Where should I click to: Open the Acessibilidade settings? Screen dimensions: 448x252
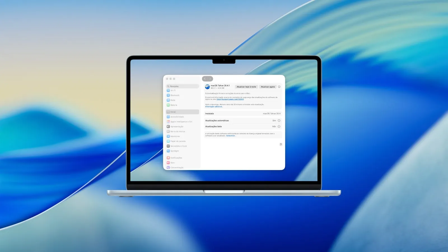pos(177,117)
